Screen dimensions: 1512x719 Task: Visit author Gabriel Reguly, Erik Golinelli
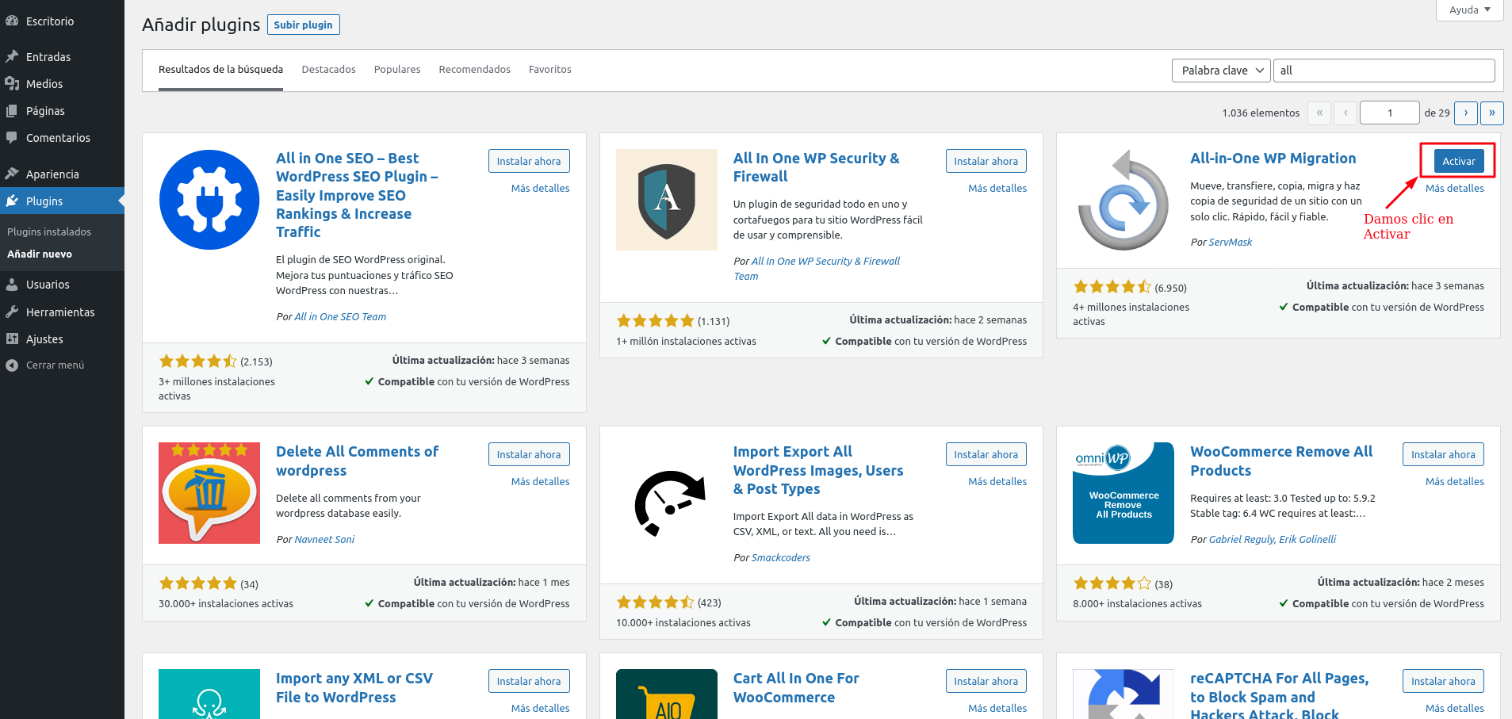point(1273,540)
